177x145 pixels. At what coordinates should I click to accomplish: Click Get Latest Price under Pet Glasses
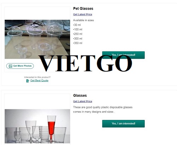(x=82, y=14)
